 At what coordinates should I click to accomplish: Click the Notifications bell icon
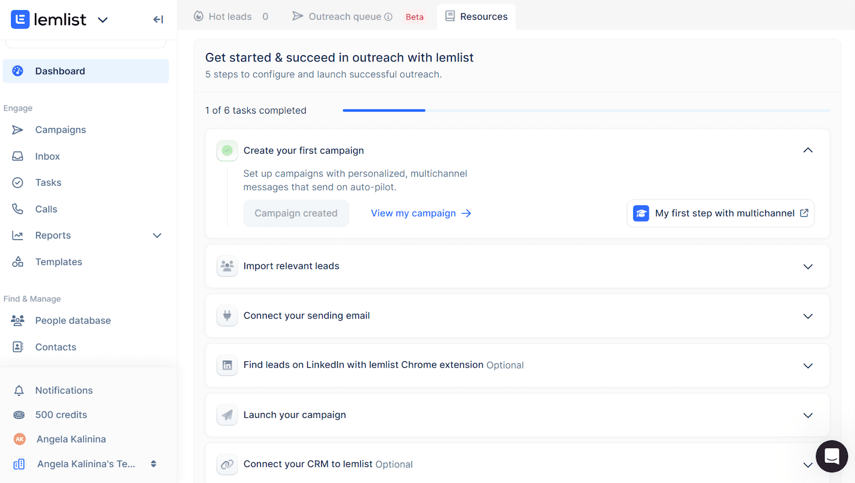click(19, 391)
